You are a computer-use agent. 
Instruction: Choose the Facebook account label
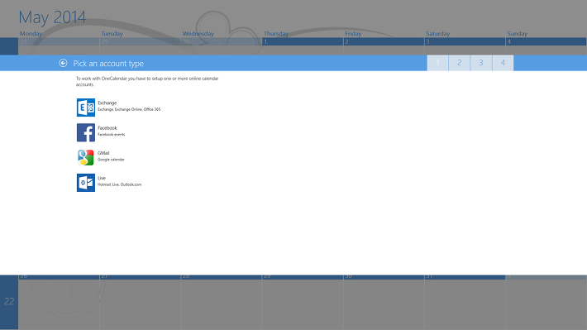pyautogui.click(x=107, y=128)
